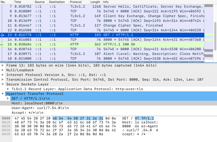Collapse the Secure Sockets Layer section
Image resolution: width=217 pixels, height=142 pixels.
(3, 84)
